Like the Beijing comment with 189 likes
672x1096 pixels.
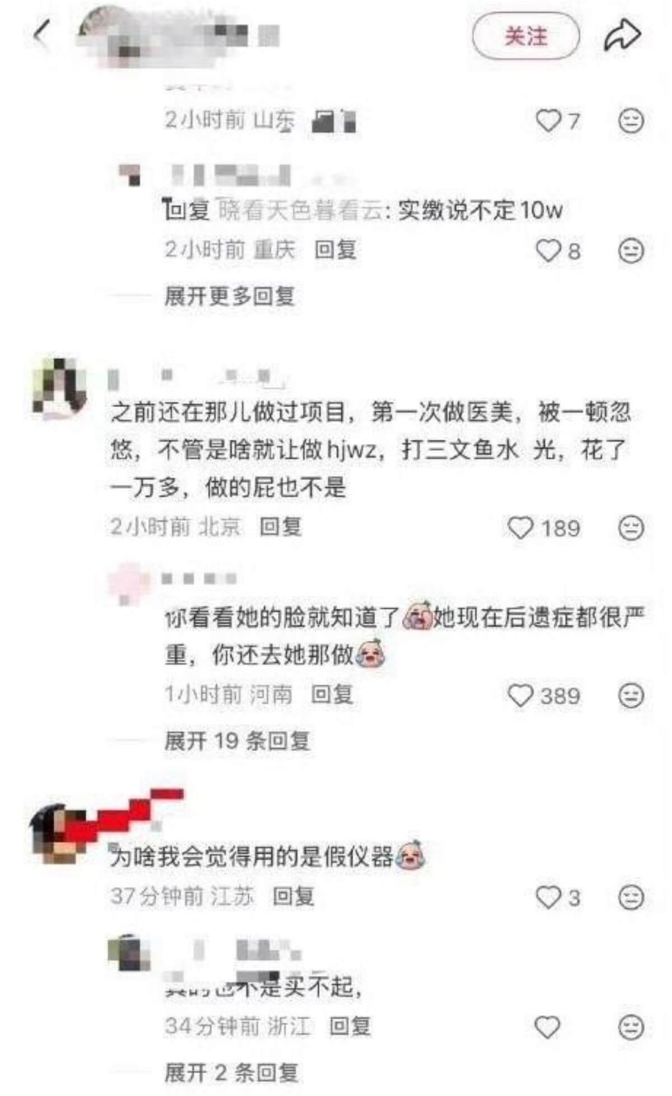tap(520, 528)
